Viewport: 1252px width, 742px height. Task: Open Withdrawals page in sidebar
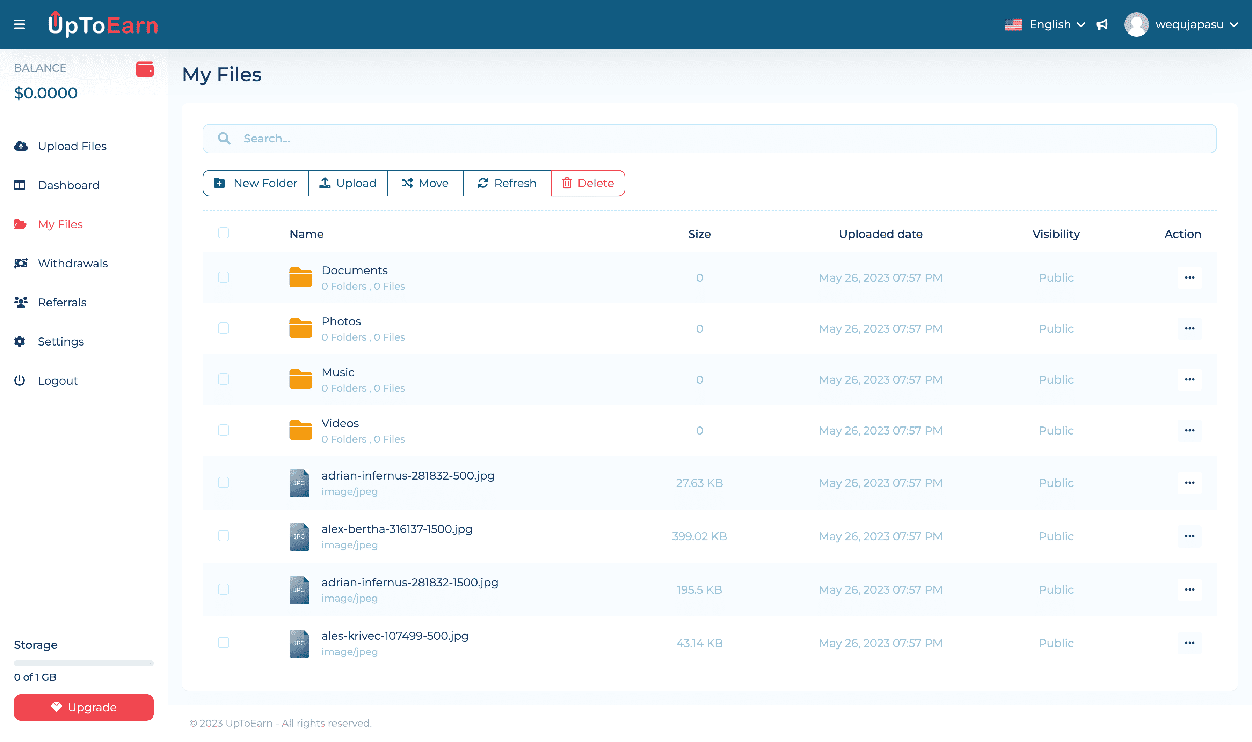pyautogui.click(x=61, y=263)
